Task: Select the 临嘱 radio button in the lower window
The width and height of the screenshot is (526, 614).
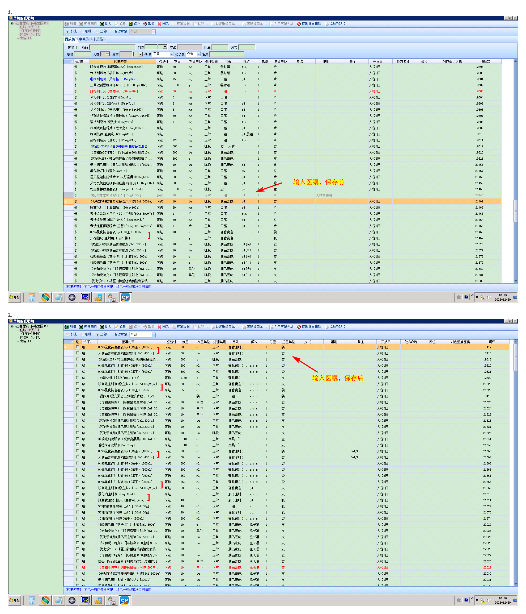Action: (83, 335)
